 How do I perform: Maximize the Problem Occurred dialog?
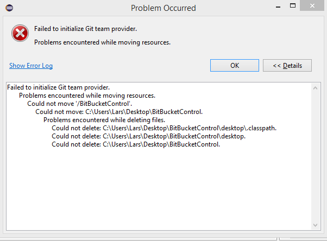293,6
